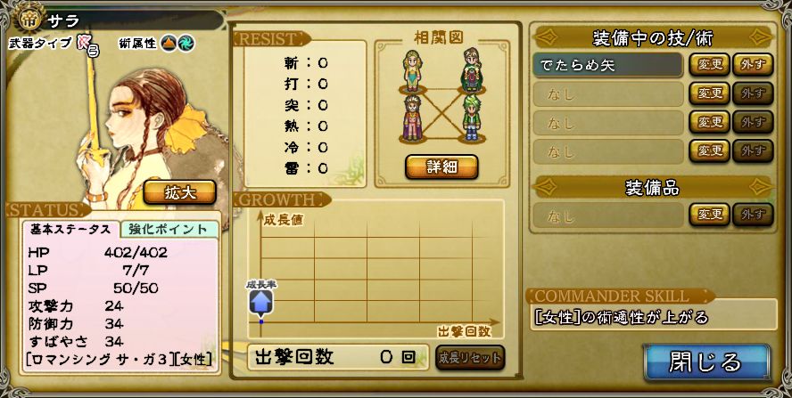Enlarge the portrait with 拡大 button
The image size is (792, 398).
pyautogui.click(x=180, y=192)
